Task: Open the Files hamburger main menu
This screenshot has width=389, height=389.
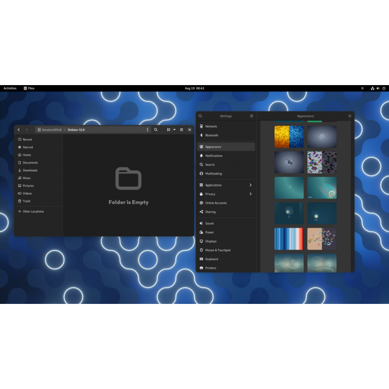Action: [x=181, y=130]
